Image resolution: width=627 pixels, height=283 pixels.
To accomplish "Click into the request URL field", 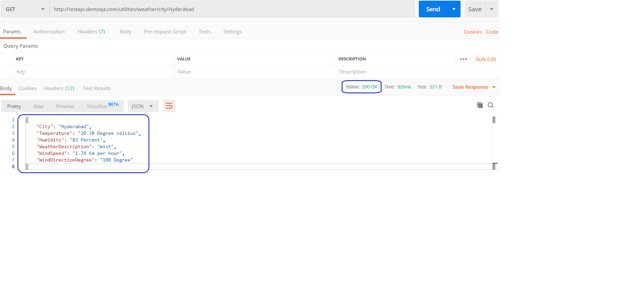I will coord(232,9).
